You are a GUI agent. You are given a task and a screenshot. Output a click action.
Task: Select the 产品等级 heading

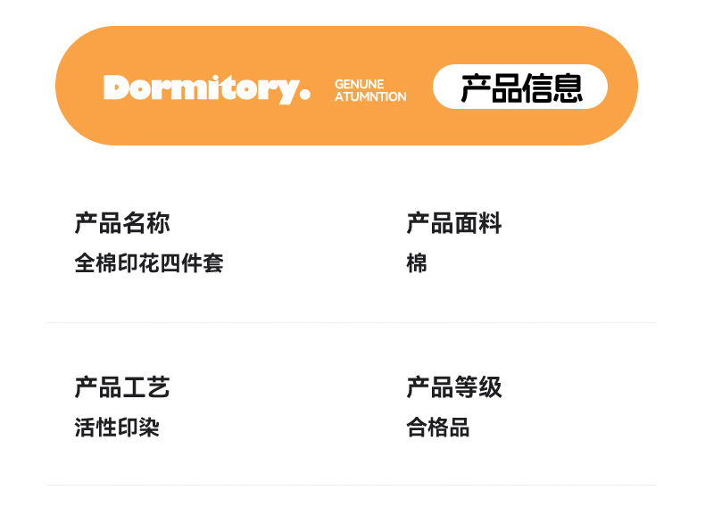[454, 387]
